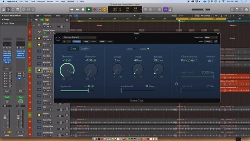250x141 pixels.
Task: Click the Release knob
Action: coord(158,69)
